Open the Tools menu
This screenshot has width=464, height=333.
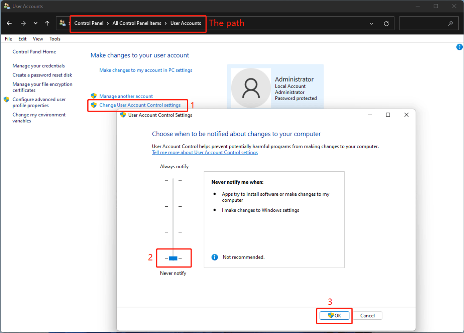[x=55, y=39]
